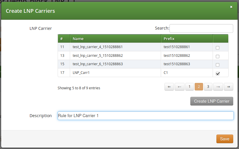Screen dimensions: 239x149
Task: Select the test_lnp_carrier_4_1510288861 name cell
Action: coord(116,47)
